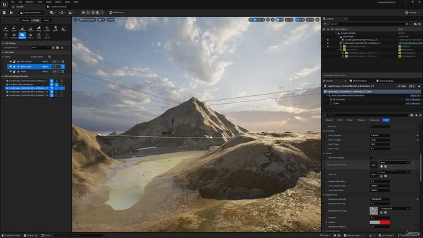Click browse icon under the Displacement texture dropdown

coord(386,213)
